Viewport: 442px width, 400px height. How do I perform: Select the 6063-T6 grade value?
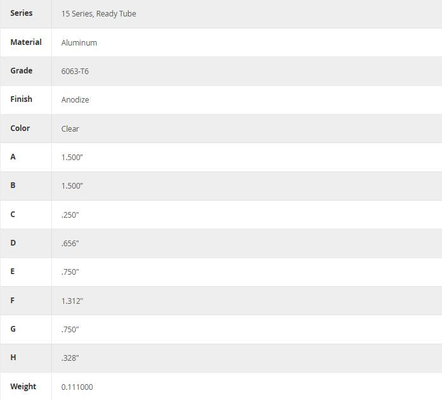click(75, 71)
